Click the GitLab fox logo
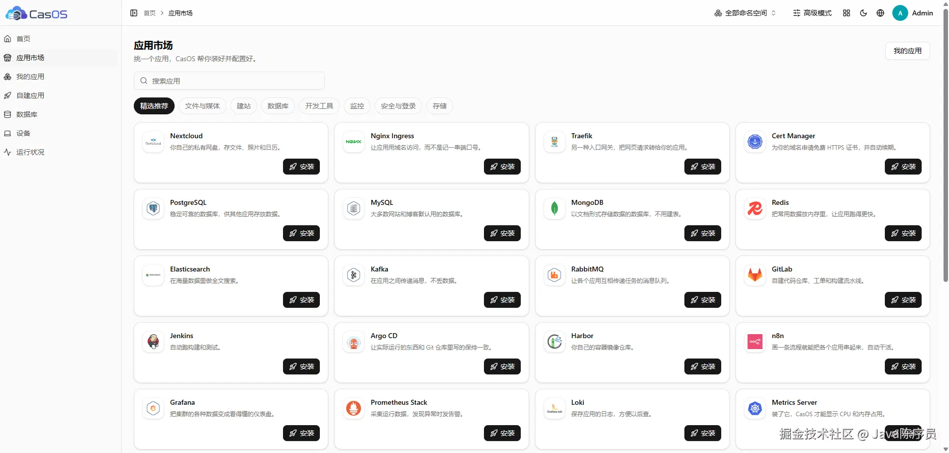 point(755,275)
